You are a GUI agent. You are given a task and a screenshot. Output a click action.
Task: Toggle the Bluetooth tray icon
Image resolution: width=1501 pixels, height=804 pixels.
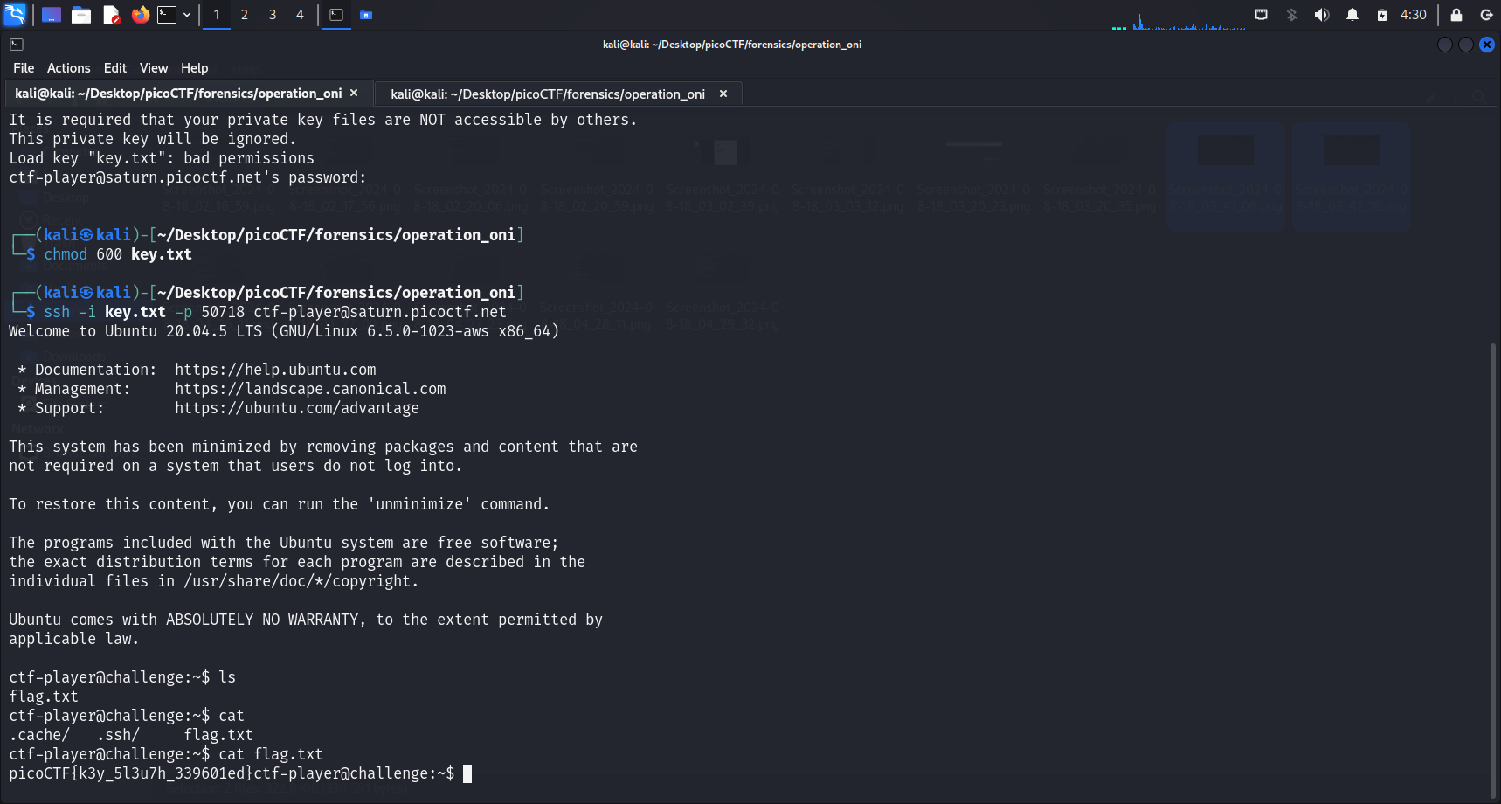click(1292, 15)
